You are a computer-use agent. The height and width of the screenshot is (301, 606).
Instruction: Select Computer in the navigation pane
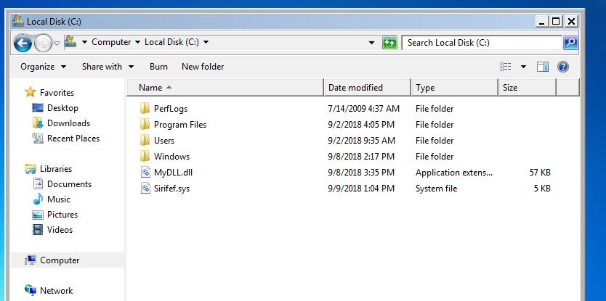[52, 260]
